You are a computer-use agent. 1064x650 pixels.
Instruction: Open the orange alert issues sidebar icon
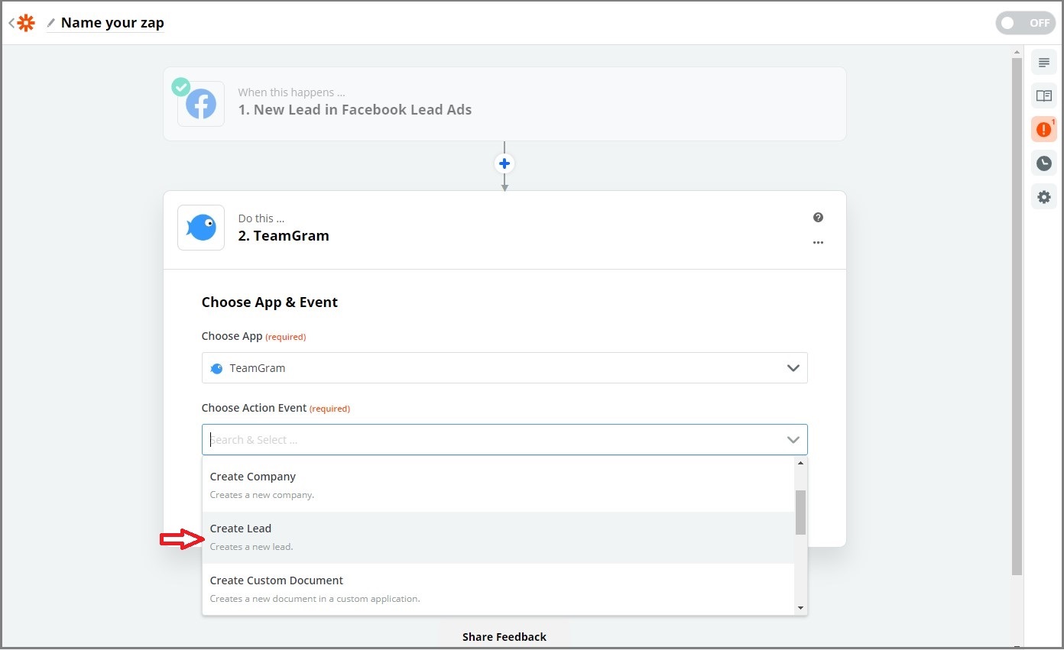point(1044,129)
